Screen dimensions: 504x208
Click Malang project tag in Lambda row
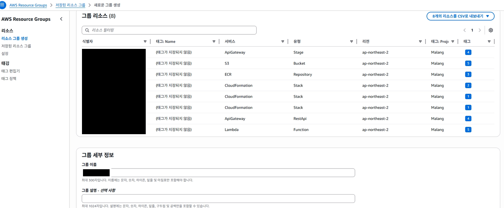438,129
